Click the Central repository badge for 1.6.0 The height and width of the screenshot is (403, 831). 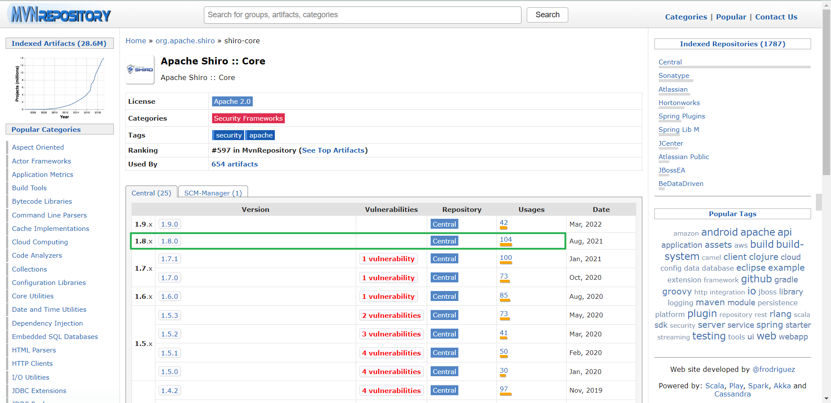[444, 296]
